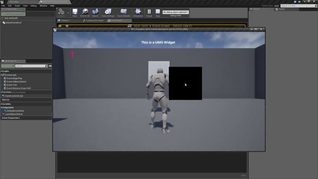Select DefaultSceneRoot variable in My Blueprint
This screenshot has height=179, width=318.
(x=15, y=111)
